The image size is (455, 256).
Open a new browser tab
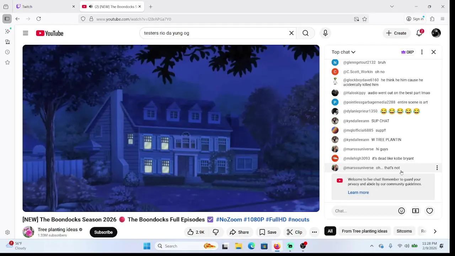click(151, 6)
